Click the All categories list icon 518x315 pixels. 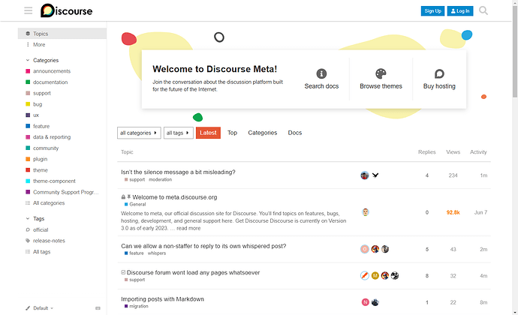click(28, 203)
